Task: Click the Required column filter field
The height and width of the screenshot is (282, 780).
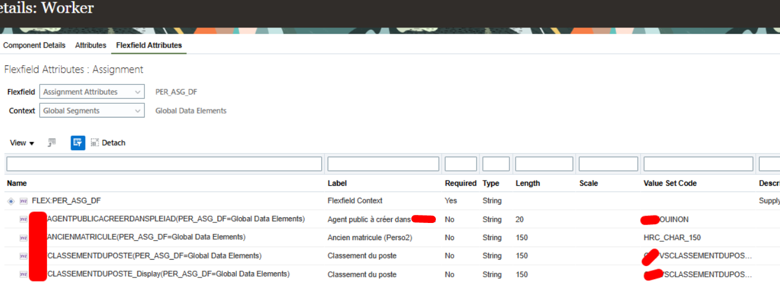Action: (x=461, y=164)
